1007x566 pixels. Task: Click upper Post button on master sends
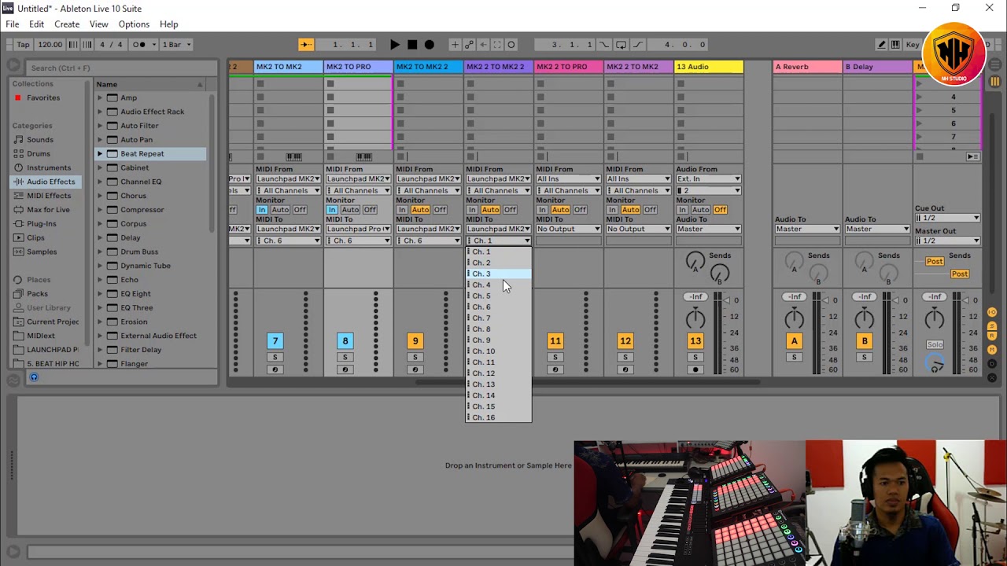[935, 261]
